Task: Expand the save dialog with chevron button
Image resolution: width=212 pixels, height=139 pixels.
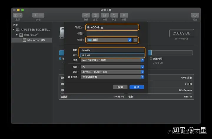Action: pyautogui.click(x=135, y=40)
